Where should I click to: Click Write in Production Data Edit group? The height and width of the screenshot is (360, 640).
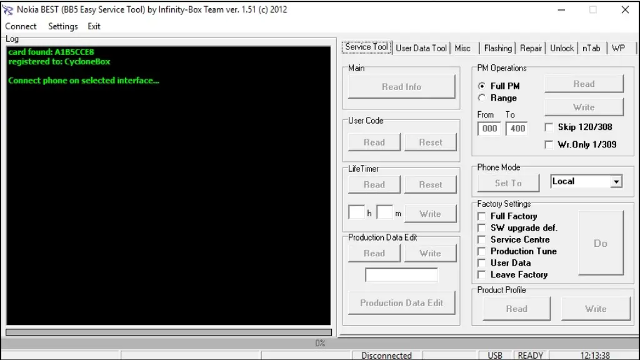click(x=430, y=253)
